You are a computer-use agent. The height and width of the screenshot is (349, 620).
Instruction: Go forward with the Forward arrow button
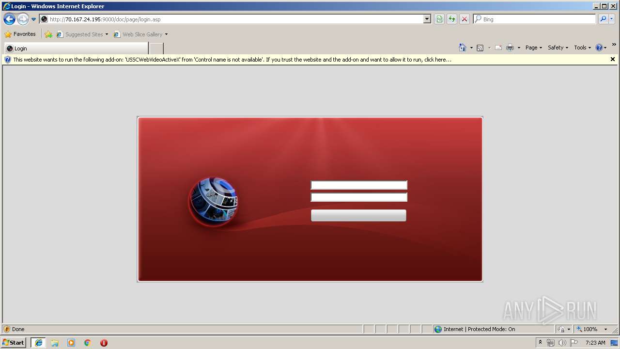23,19
